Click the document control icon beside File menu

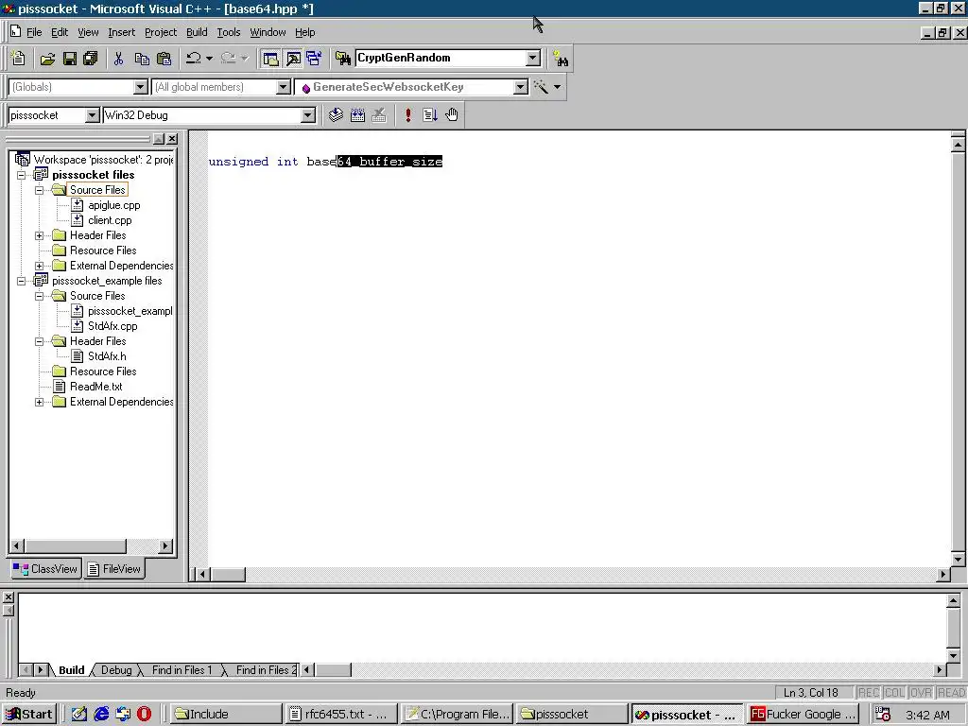tap(15, 31)
